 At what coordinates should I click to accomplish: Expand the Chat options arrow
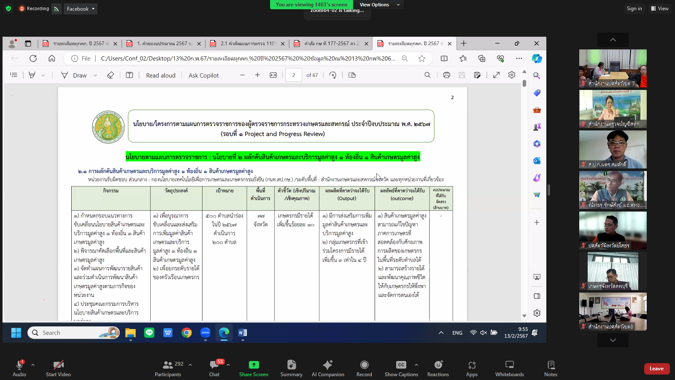[228, 364]
